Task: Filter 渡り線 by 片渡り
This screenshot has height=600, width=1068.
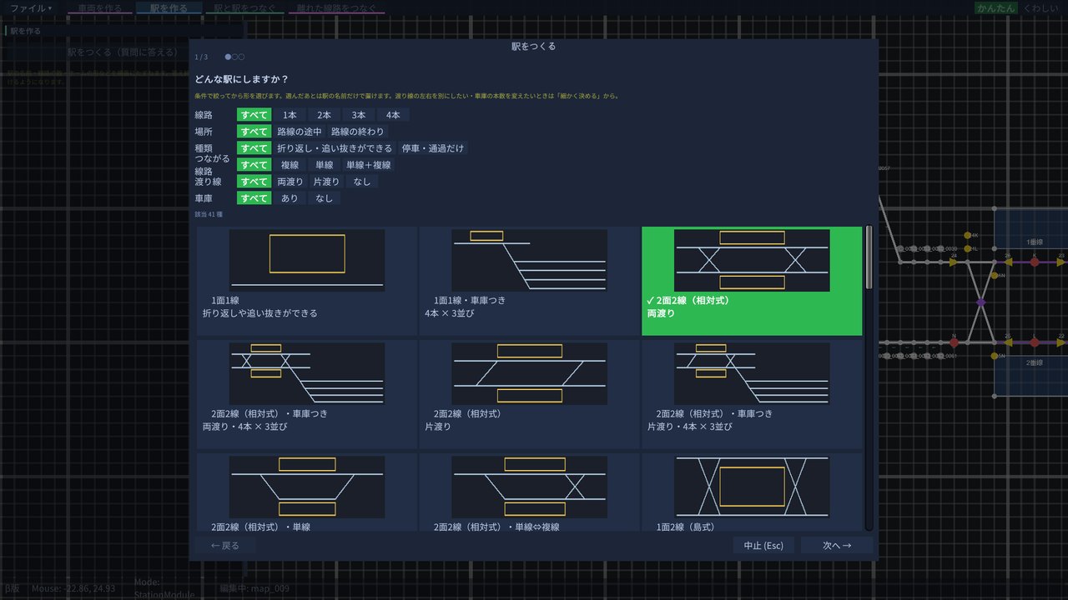Action: 326,182
